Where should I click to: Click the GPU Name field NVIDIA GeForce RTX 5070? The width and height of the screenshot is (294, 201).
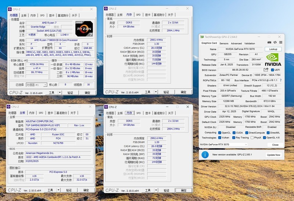pos(240,49)
